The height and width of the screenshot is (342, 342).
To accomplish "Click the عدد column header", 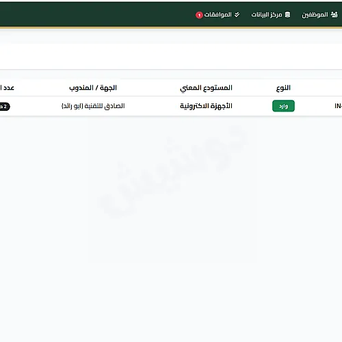I will pos(7,88).
